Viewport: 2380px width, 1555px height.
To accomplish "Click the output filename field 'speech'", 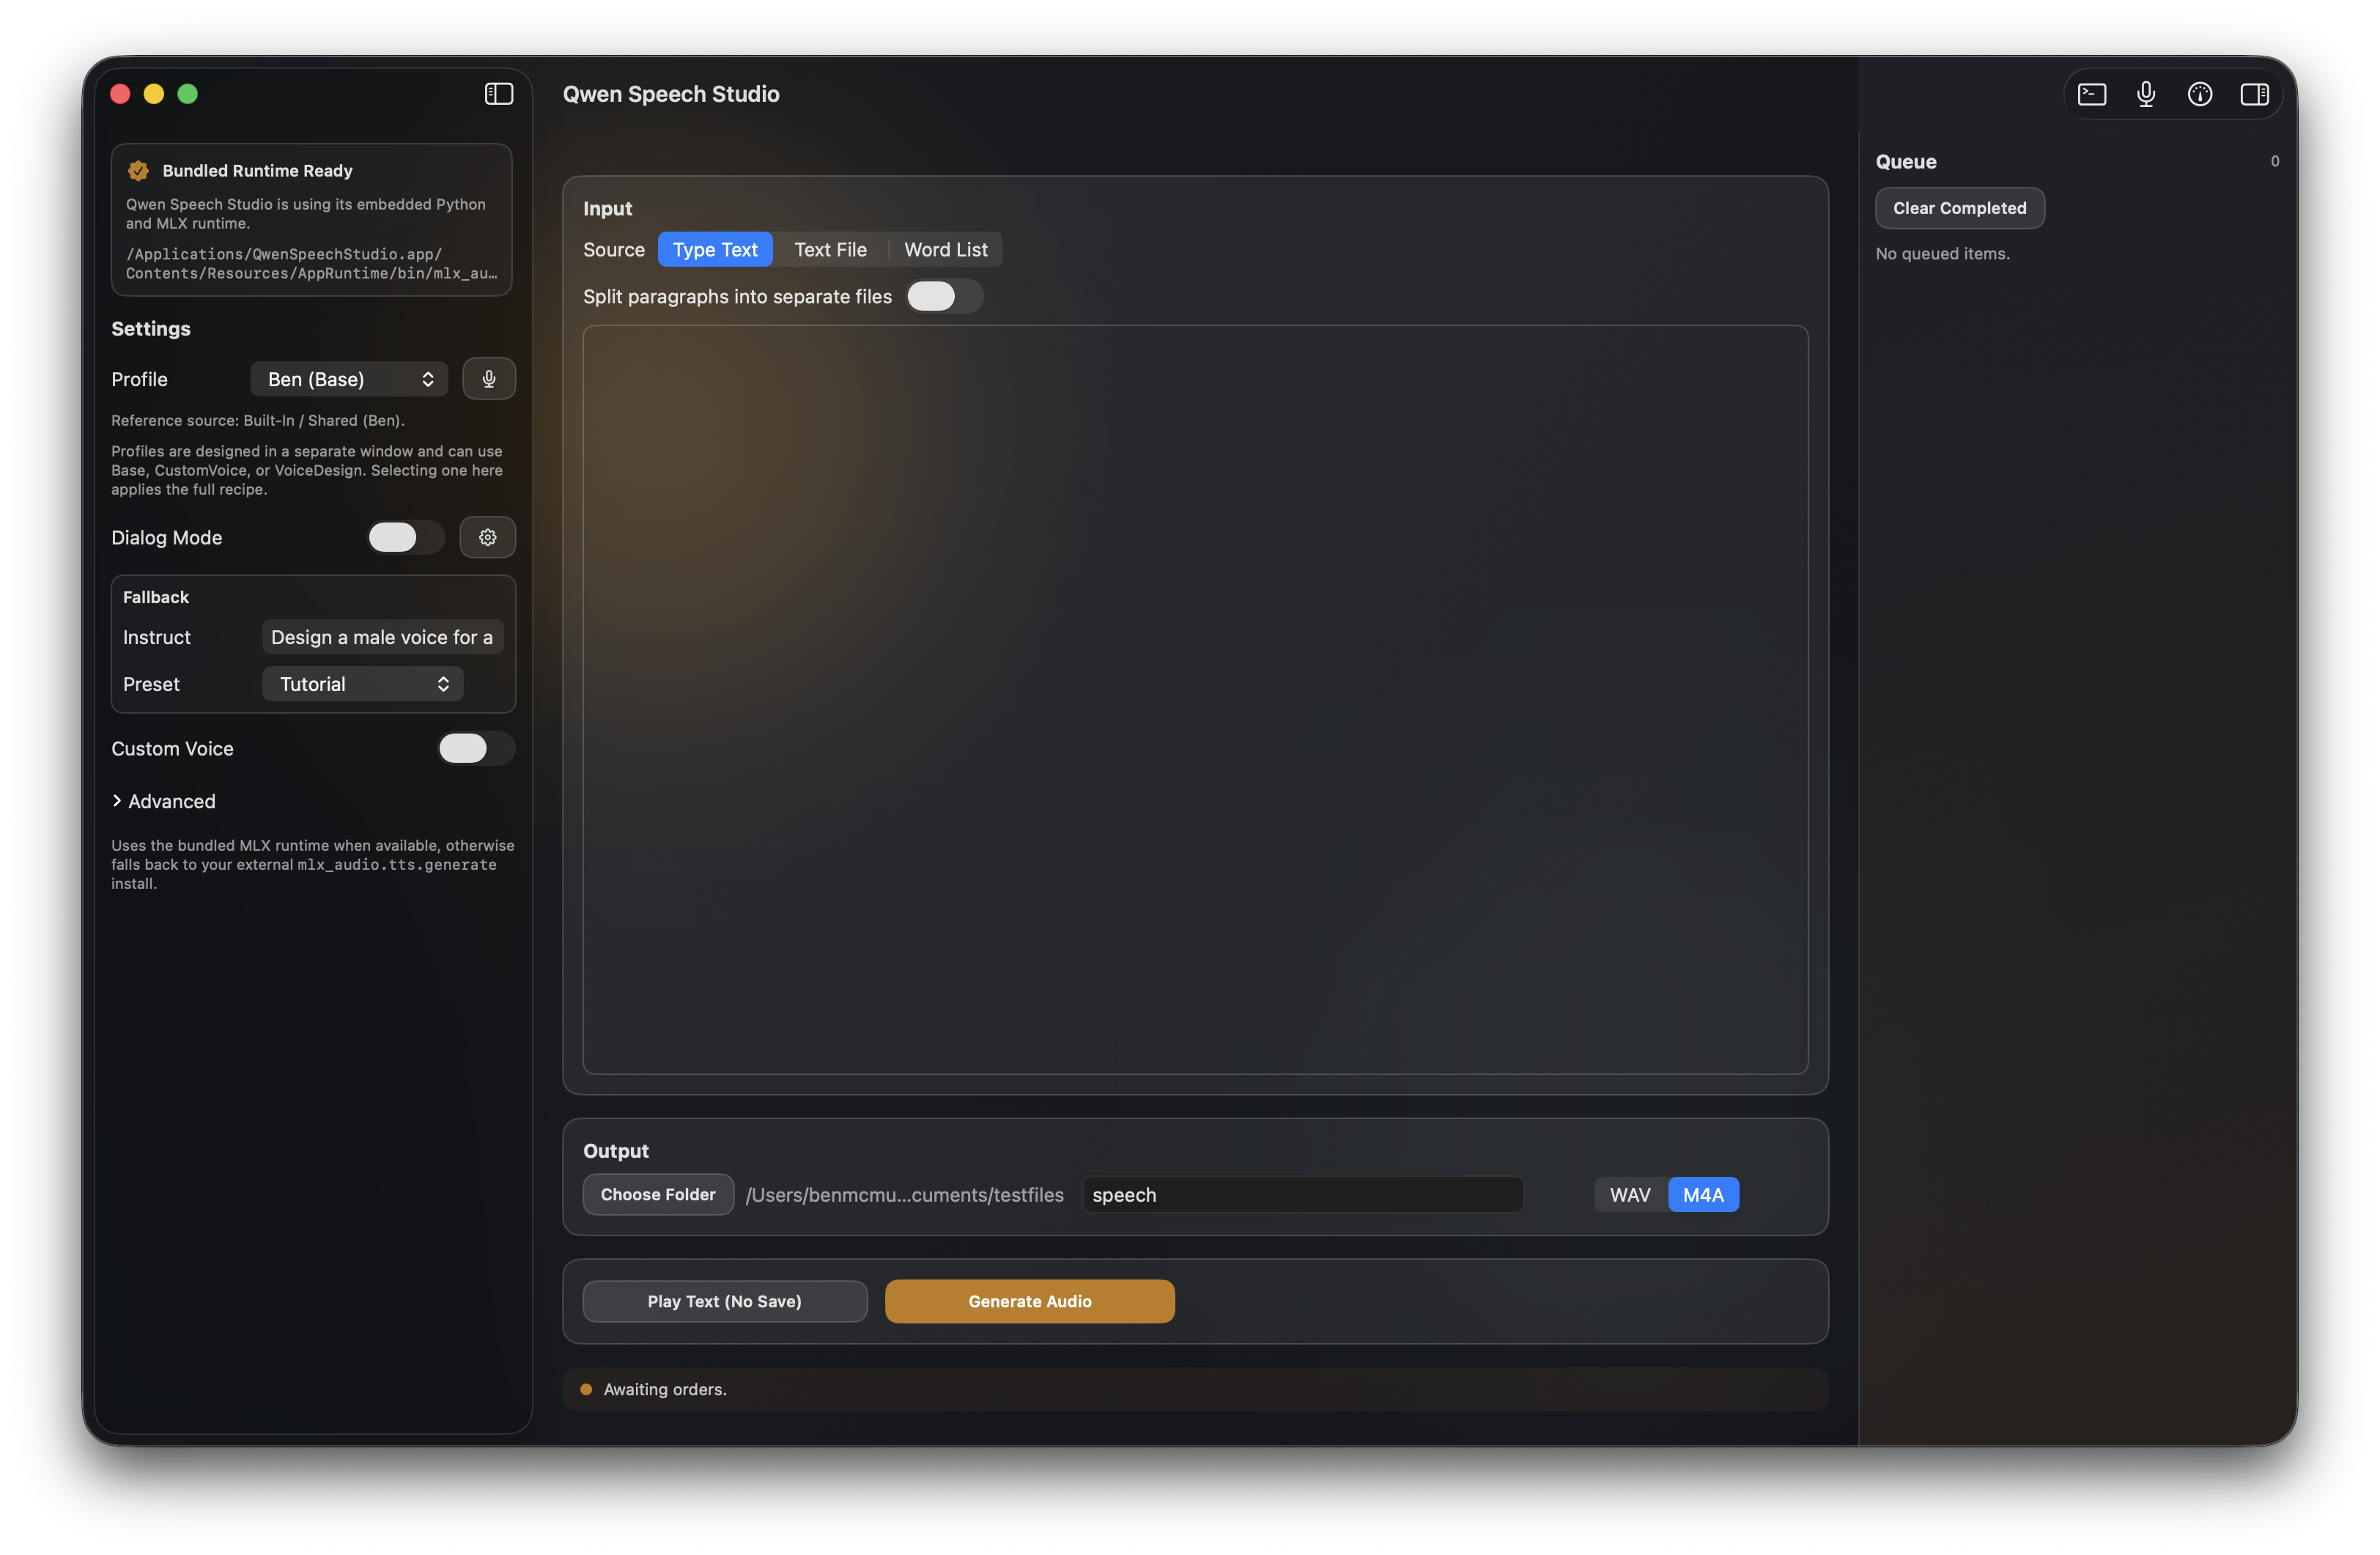I will pyautogui.click(x=1302, y=1195).
